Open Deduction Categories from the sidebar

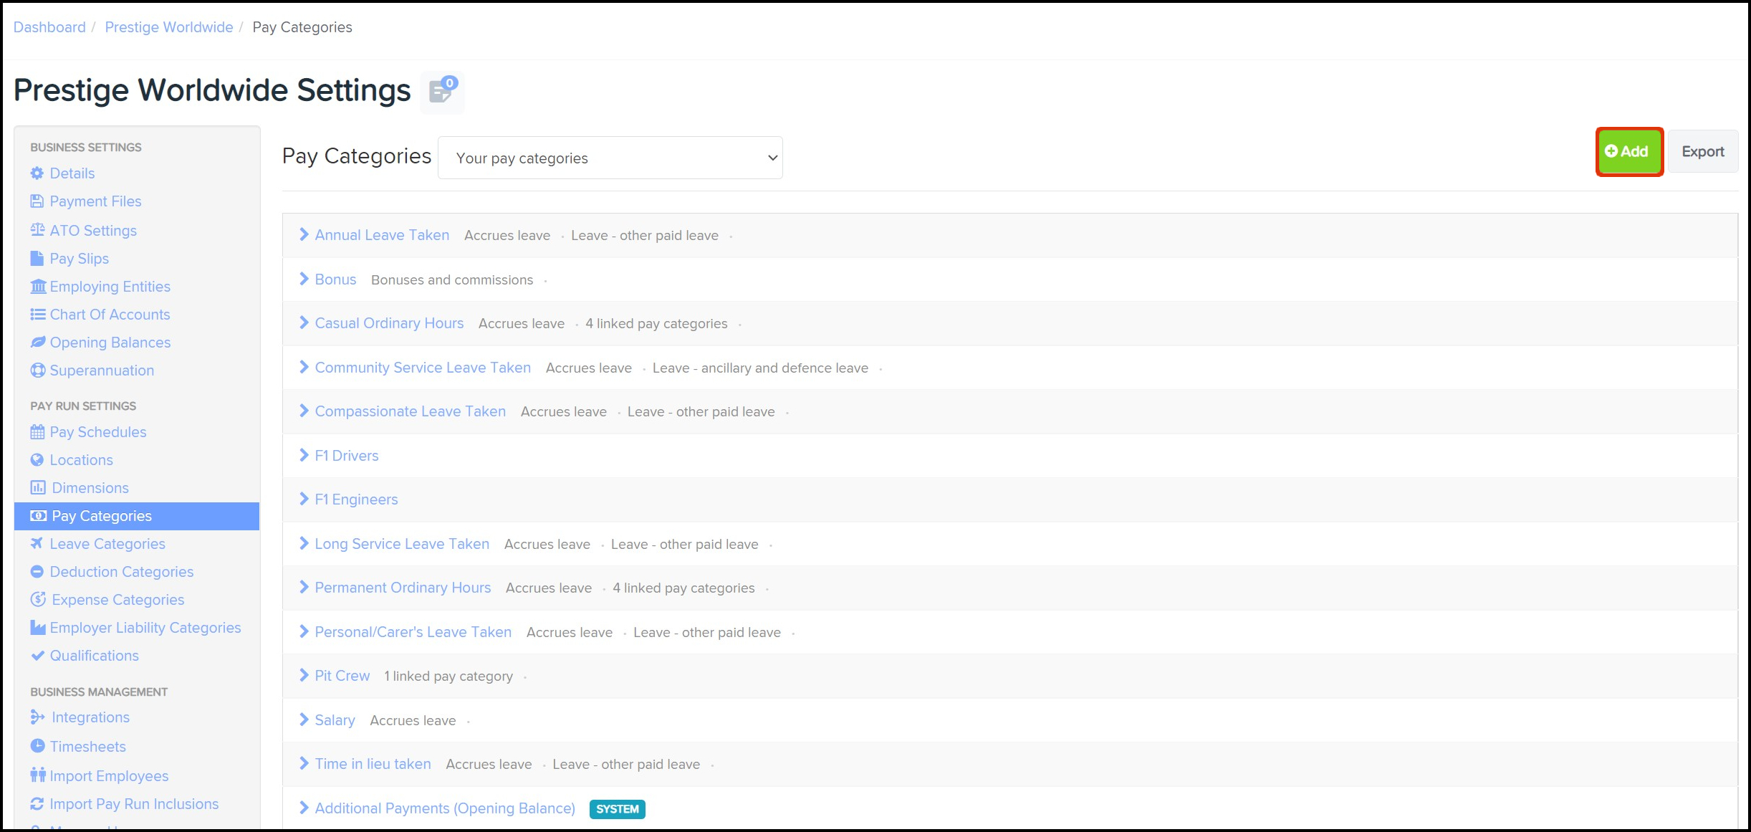(x=121, y=572)
